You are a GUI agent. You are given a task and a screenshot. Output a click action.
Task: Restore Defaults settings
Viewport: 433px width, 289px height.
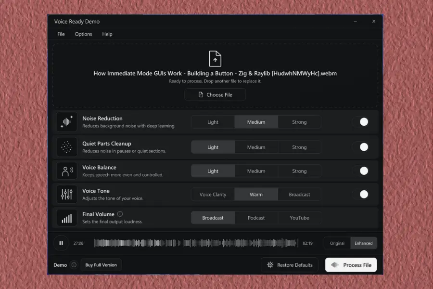(x=290, y=264)
